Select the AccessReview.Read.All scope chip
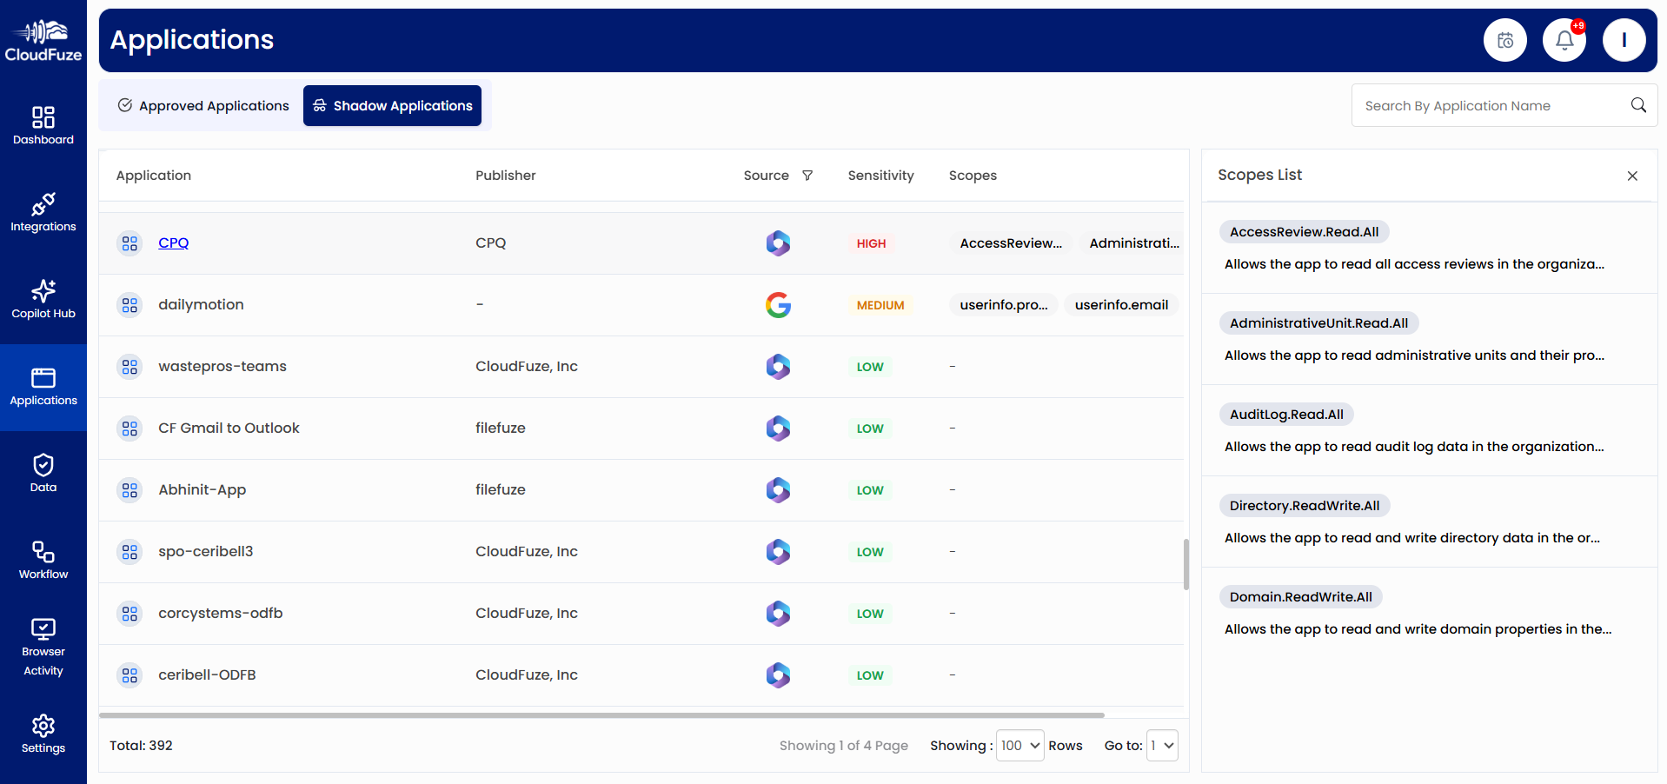 point(1304,231)
